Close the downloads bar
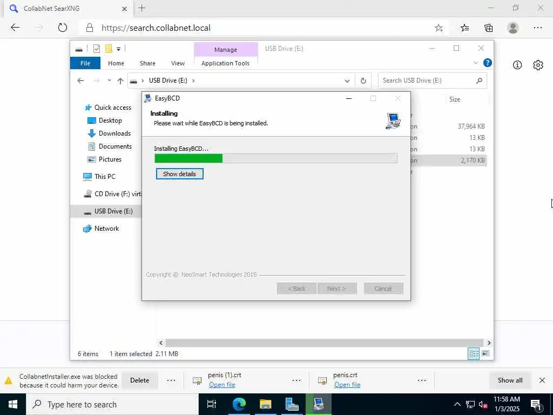The image size is (553, 415). [542, 380]
